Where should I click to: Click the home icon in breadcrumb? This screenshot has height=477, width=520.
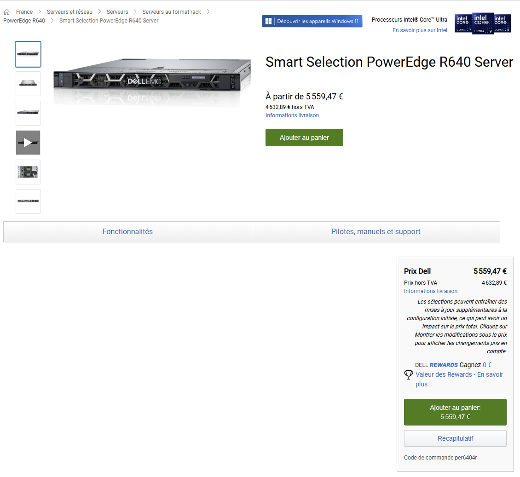6,12
